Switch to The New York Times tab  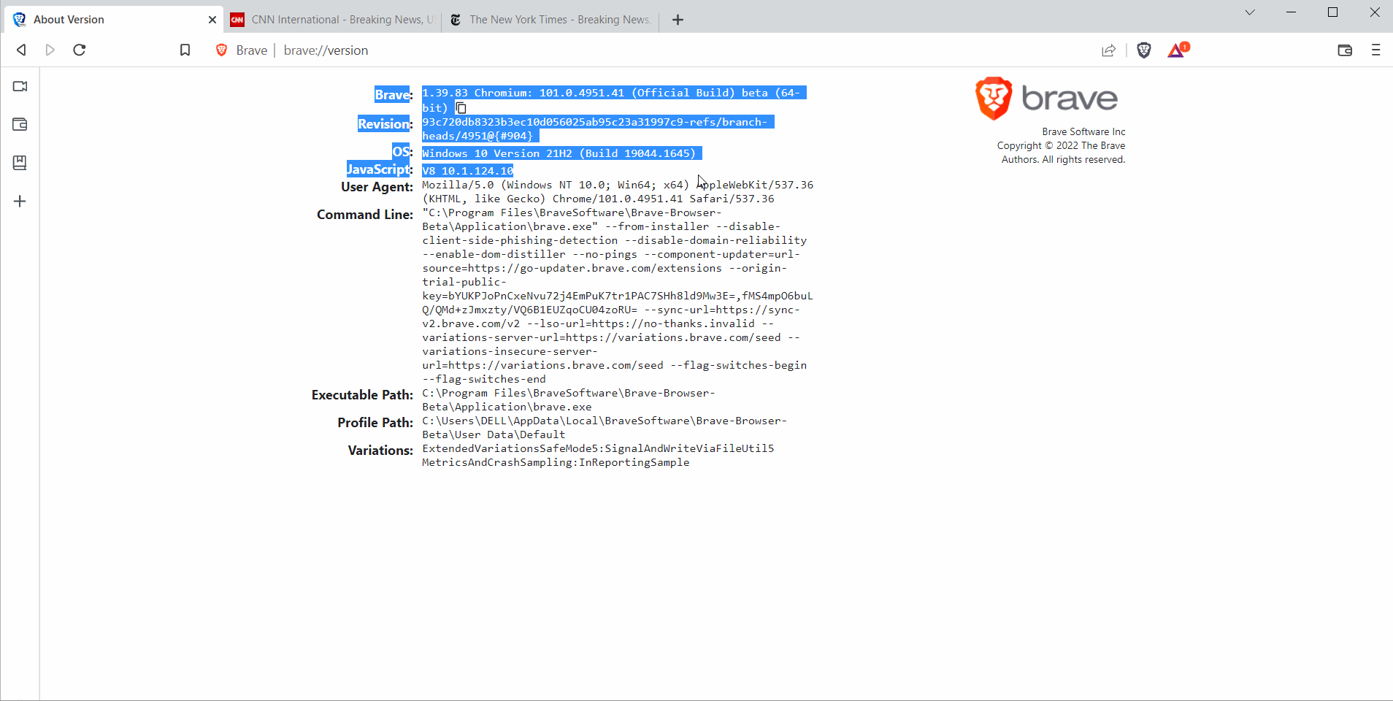click(550, 20)
